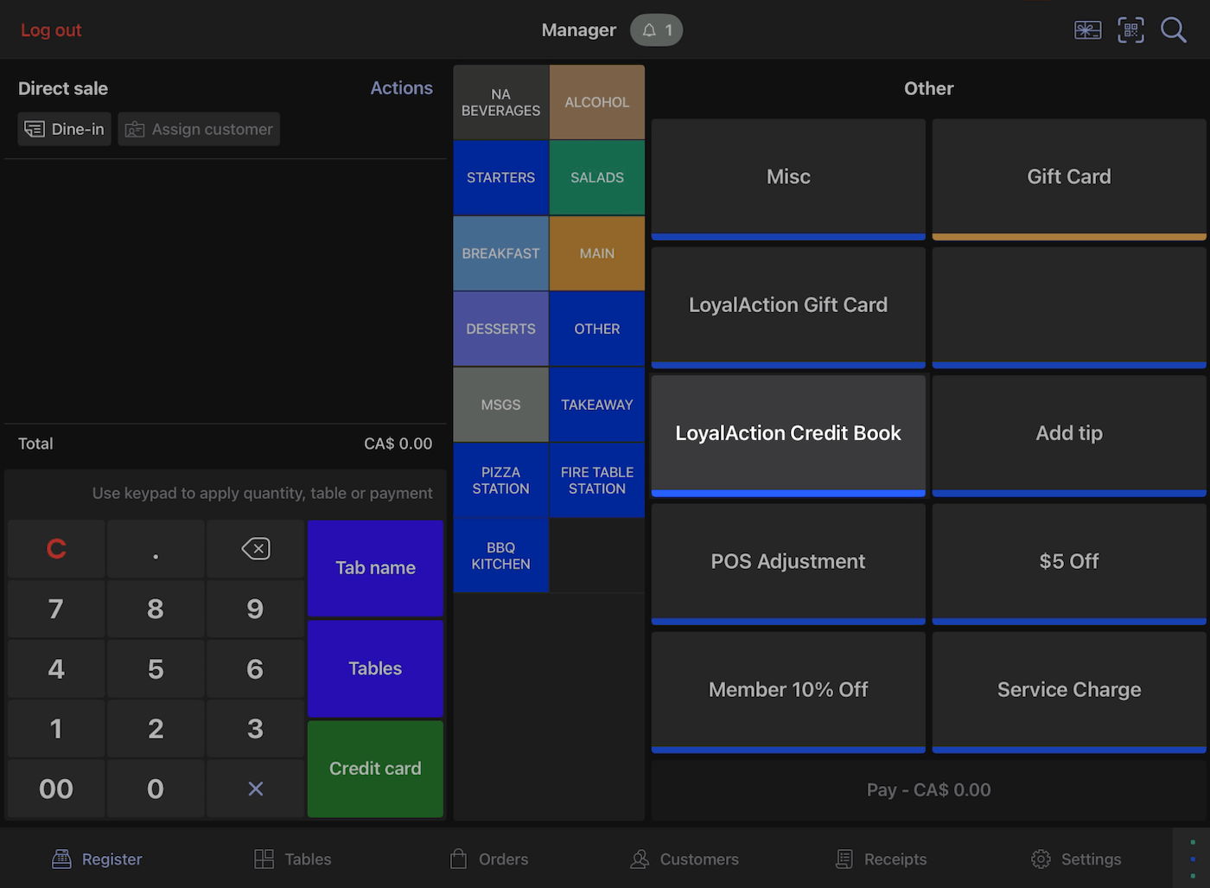Open the MSGS category
The image size is (1210, 888).
500,405
